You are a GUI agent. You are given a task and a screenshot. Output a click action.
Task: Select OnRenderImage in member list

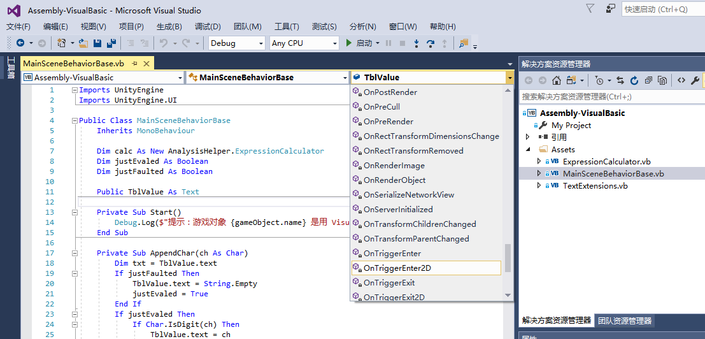[x=426, y=166]
